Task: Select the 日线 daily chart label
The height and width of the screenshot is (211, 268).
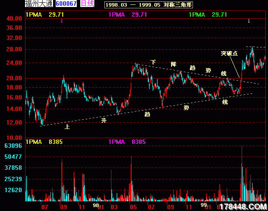Action: [x=88, y=4]
